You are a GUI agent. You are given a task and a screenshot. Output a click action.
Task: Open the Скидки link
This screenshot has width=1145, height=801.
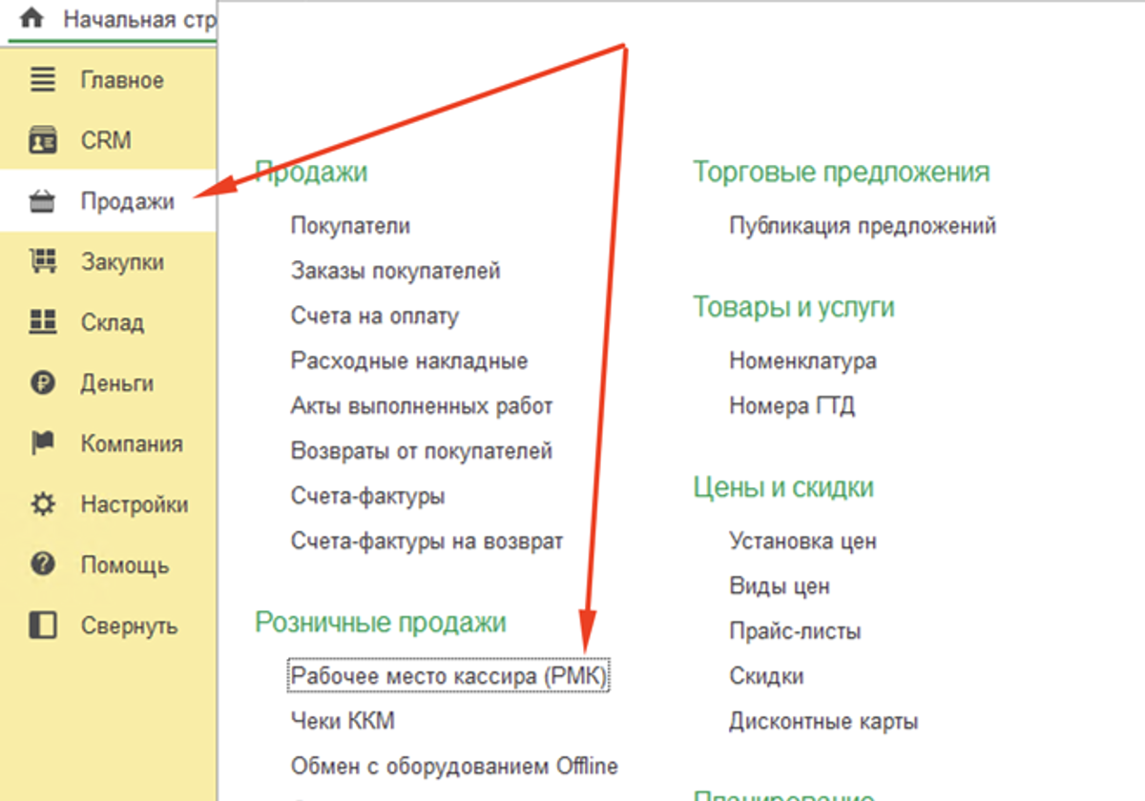[766, 676]
